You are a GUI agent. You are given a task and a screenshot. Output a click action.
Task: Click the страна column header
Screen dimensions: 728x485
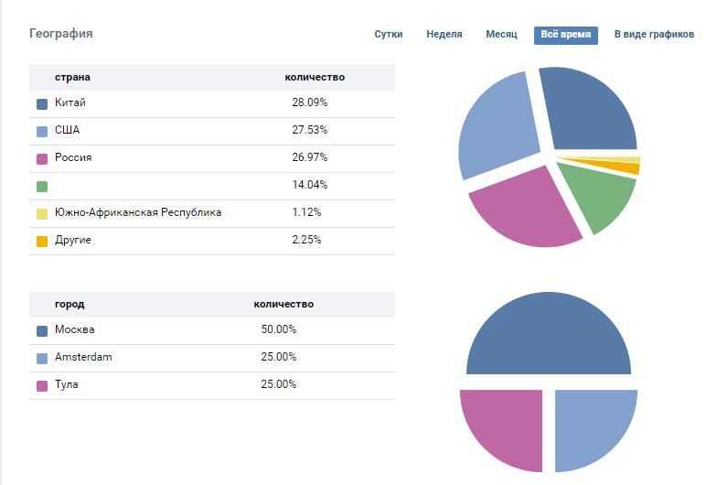(x=72, y=78)
